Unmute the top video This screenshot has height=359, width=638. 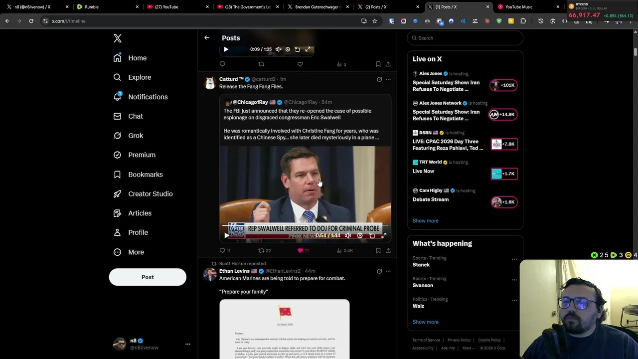[279, 49]
